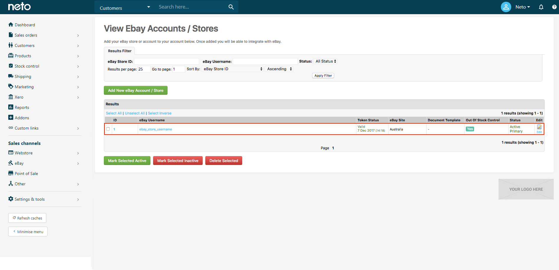Image resolution: width=559 pixels, height=270 pixels.
Task: Expand the eBay sales channel chevron
Action: click(78, 163)
